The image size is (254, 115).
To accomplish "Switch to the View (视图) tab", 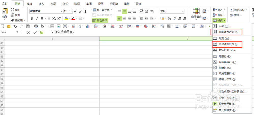I will click(101, 4).
